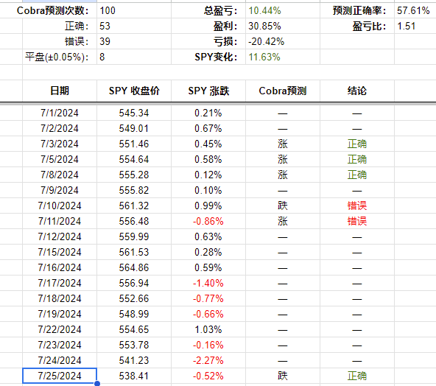Click the change value -0.52%
Viewport: 436px width, 386px height.
coord(208,376)
